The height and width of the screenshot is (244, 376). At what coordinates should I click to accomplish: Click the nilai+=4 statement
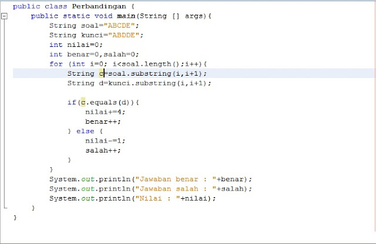105,112
